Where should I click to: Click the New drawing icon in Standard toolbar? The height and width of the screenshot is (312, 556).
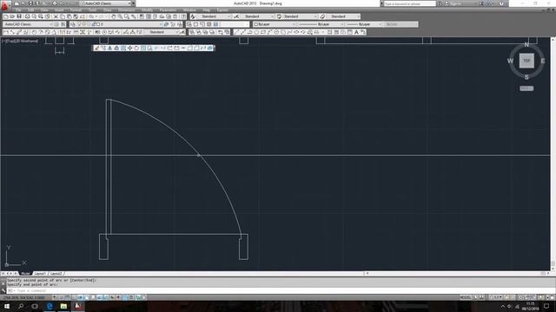point(6,16)
